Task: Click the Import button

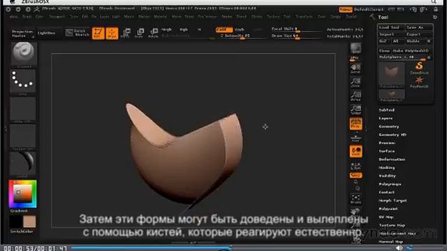Action: 391,34
